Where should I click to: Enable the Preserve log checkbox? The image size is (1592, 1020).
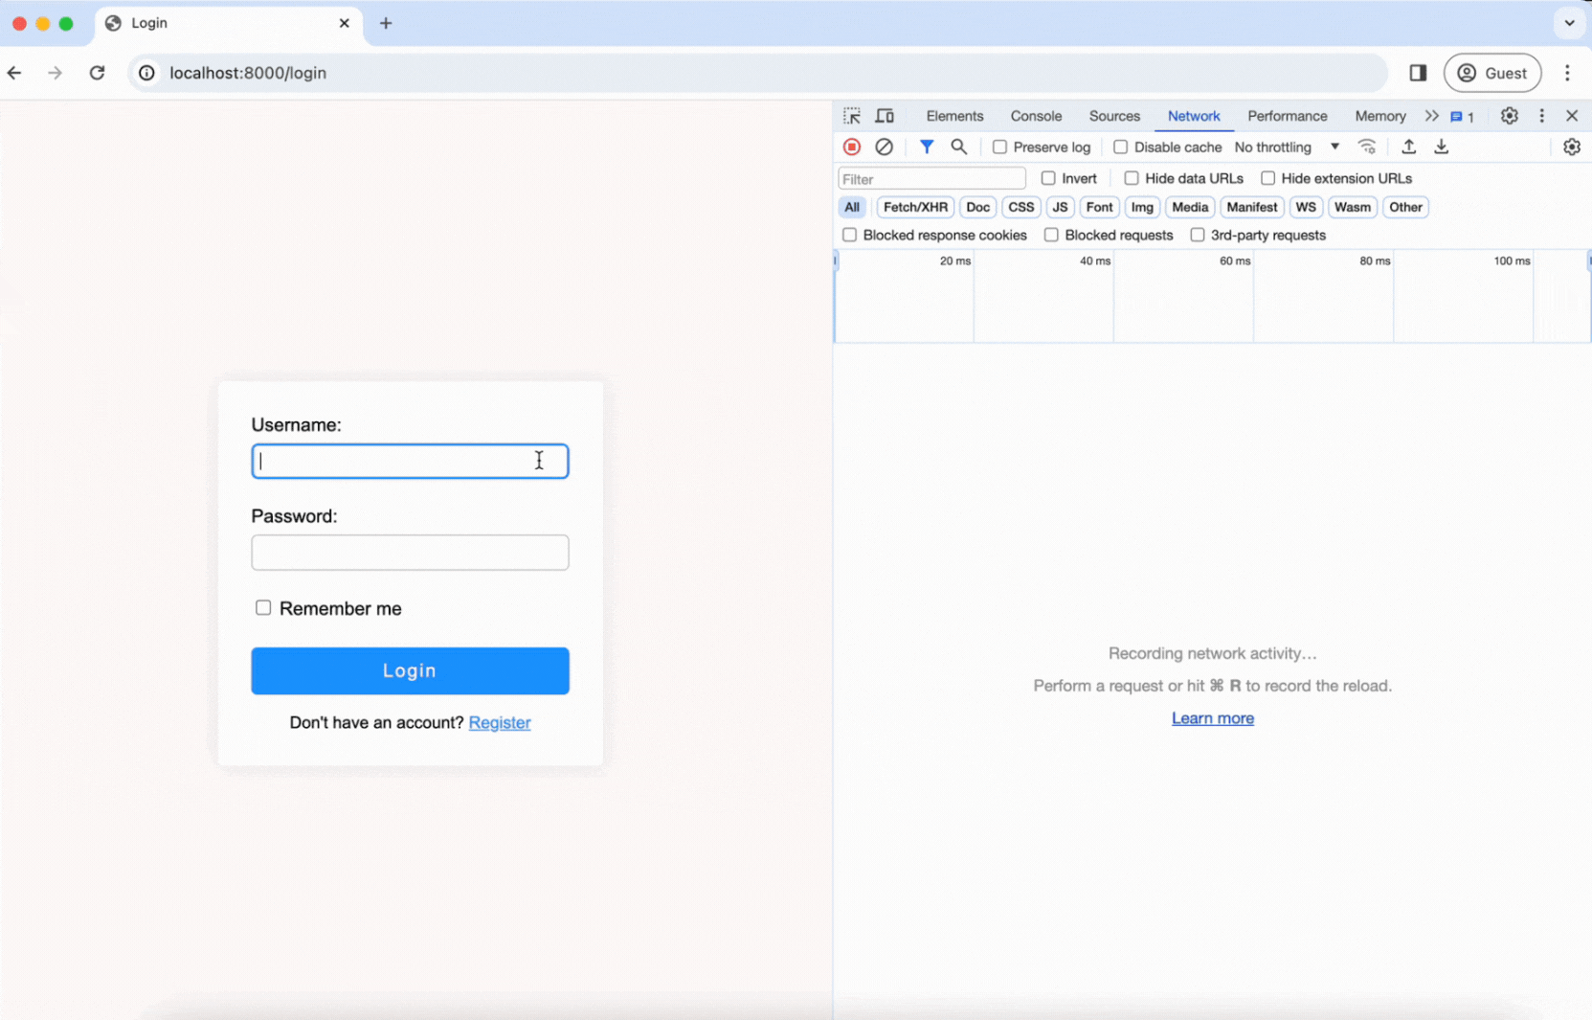point(1000,147)
